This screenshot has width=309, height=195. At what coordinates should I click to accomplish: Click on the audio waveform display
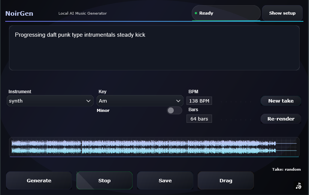[x=154, y=147]
